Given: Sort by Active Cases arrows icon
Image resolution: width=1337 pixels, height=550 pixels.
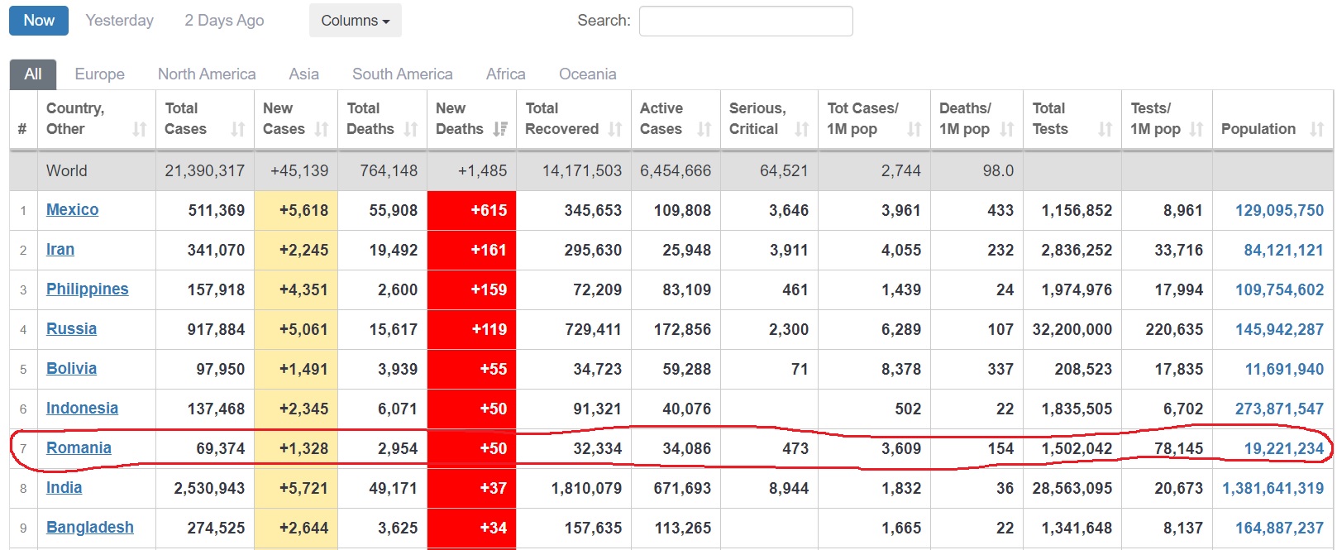Looking at the screenshot, I should pyautogui.click(x=704, y=129).
